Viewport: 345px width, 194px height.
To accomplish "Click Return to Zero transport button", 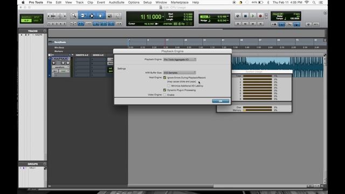I will (x=238, y=24).
